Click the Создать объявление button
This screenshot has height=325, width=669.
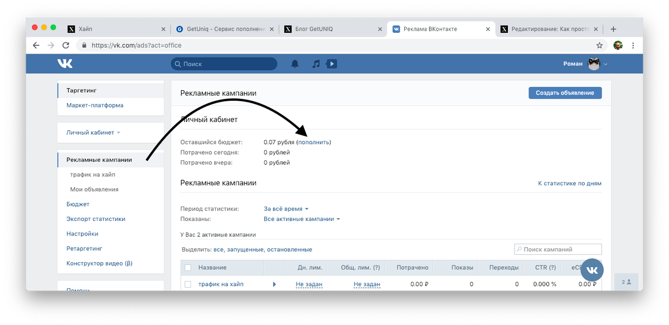click(x=565, y=93)
